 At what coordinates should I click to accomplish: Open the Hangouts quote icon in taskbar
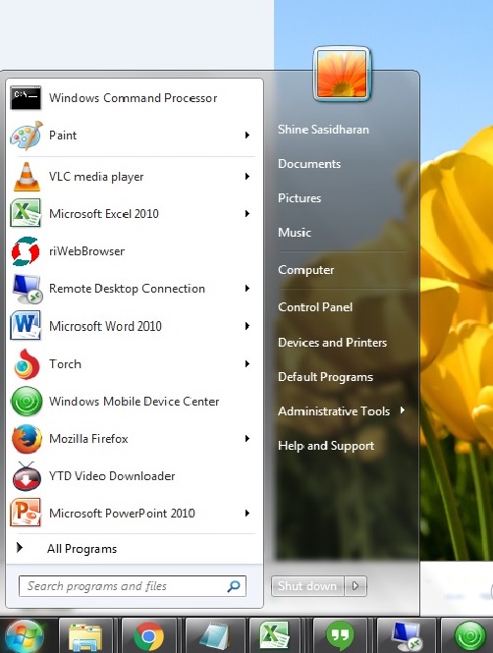(x=340, y=636)
